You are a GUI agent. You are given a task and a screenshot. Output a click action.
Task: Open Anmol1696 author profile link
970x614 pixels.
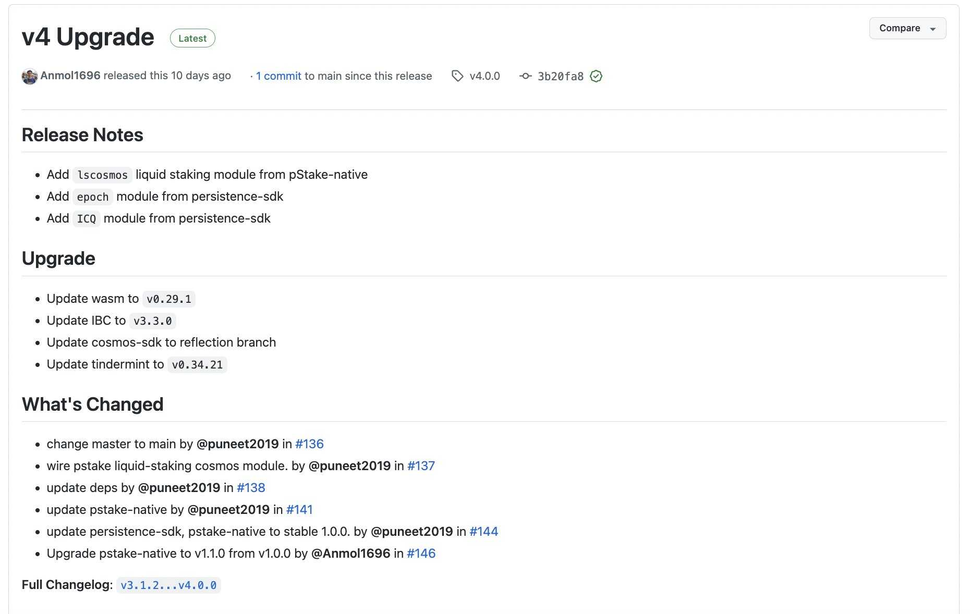[x=70, y=76]
